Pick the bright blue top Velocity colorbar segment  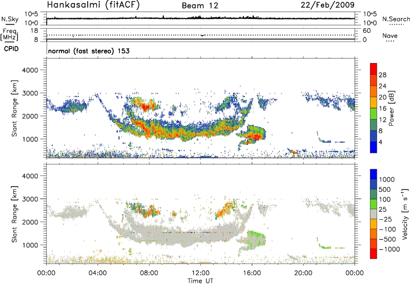click(374, 174)
